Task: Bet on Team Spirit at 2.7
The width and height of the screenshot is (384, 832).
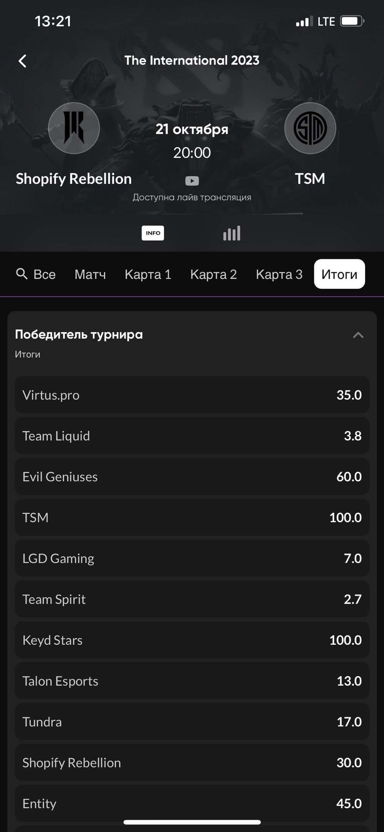Action: click(x=192, y=599)
